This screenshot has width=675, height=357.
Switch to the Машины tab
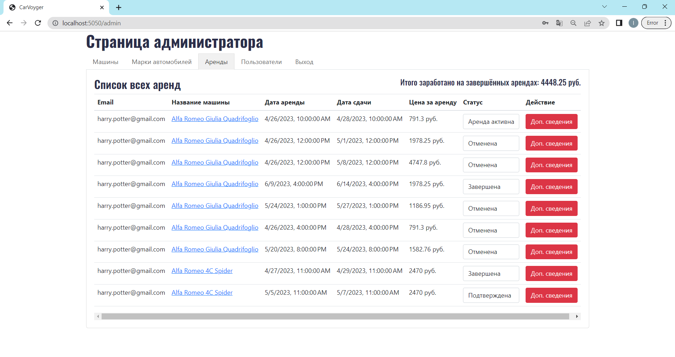[105, 62]
